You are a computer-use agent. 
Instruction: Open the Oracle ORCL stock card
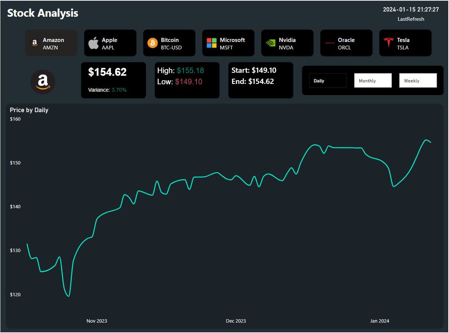click(346, 43)
